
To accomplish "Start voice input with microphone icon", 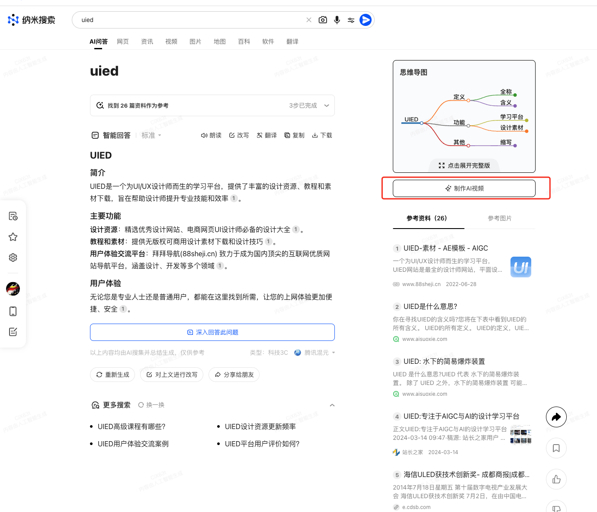I will pyautogui.click(x=337, y=20).
